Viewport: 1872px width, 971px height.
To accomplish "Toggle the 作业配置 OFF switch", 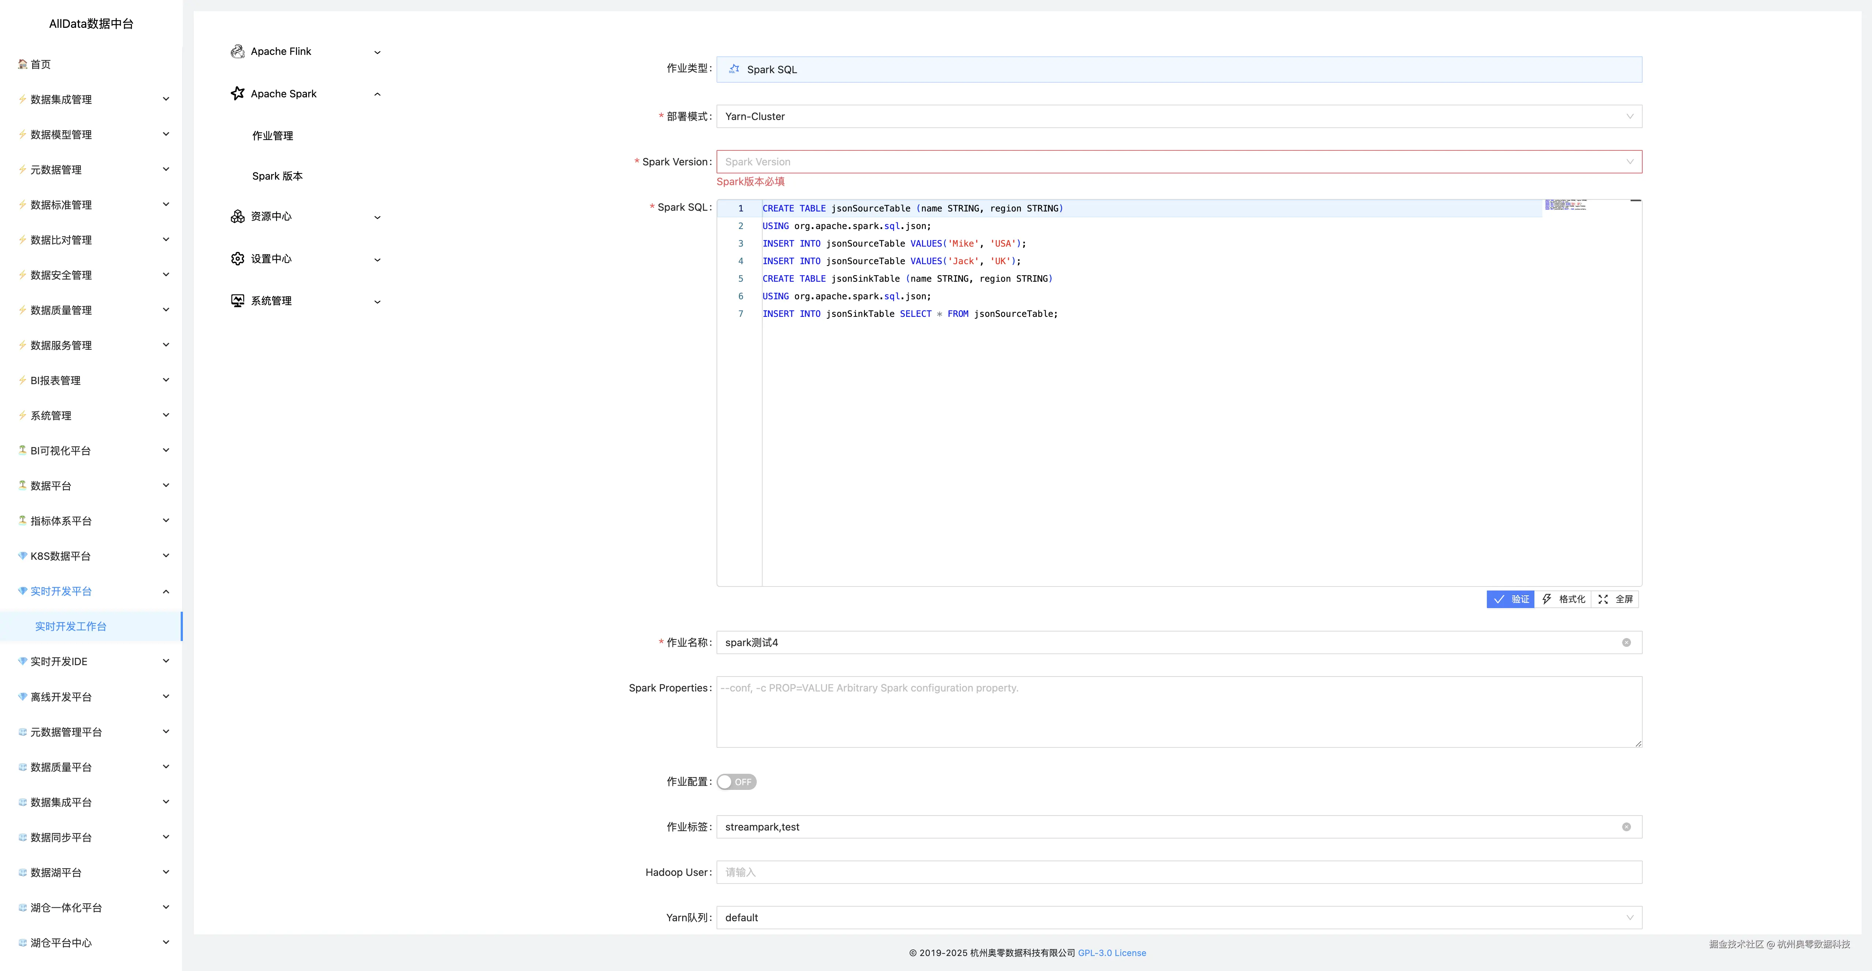I will [x=736, y=782].
